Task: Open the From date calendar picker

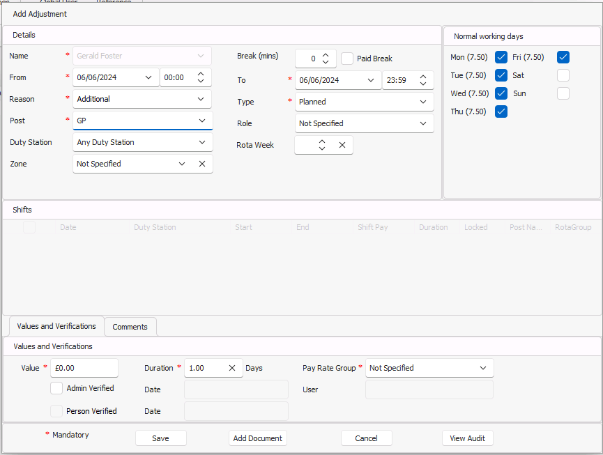Action: 149,77
